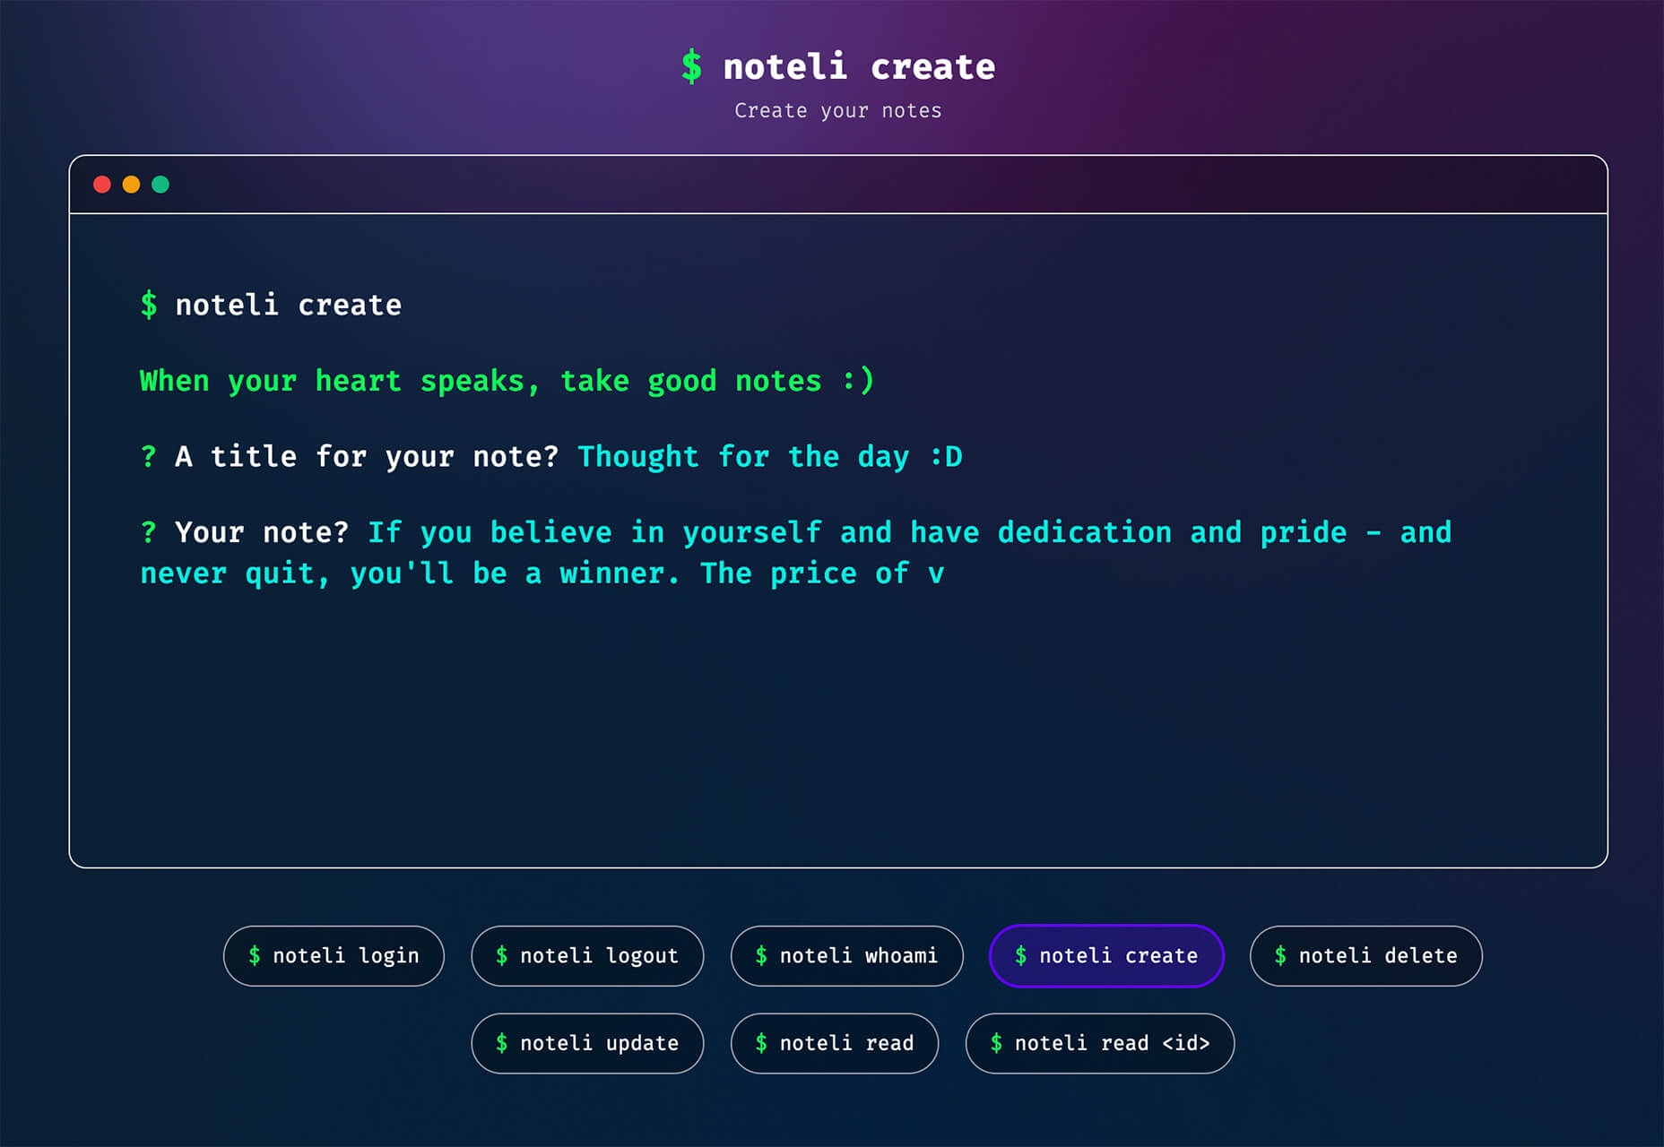
Task: Click the "$ noteli read" button
Action: (x=835, y=1043)
